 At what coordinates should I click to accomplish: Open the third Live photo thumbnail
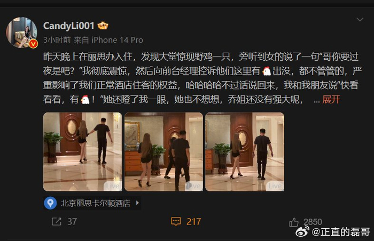point(245,152)
